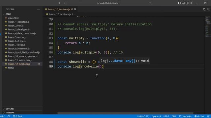Viewport: 211px width, 118px height.
Task: Click the log(...data: any[]) signature tooltip
Action: tap(125, 61)
